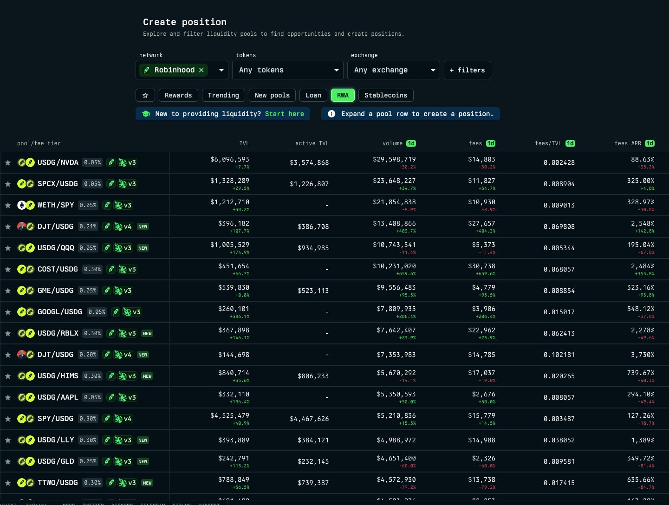Expand the USDG/HIMS pool row

(x=334, y=376)
